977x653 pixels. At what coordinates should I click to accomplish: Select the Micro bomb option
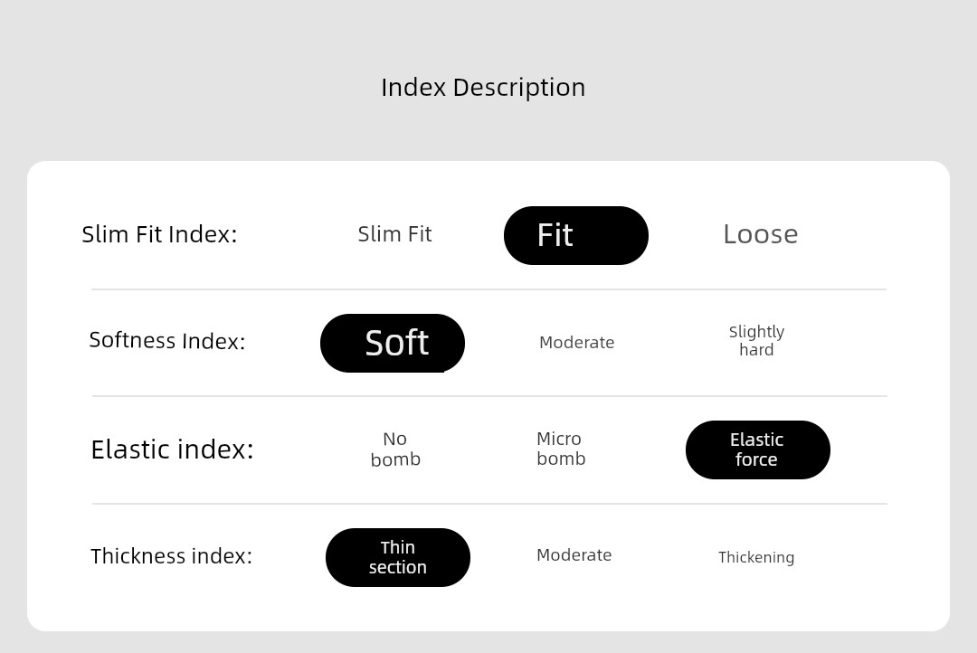pyautogui.click(x=561, y=449)
